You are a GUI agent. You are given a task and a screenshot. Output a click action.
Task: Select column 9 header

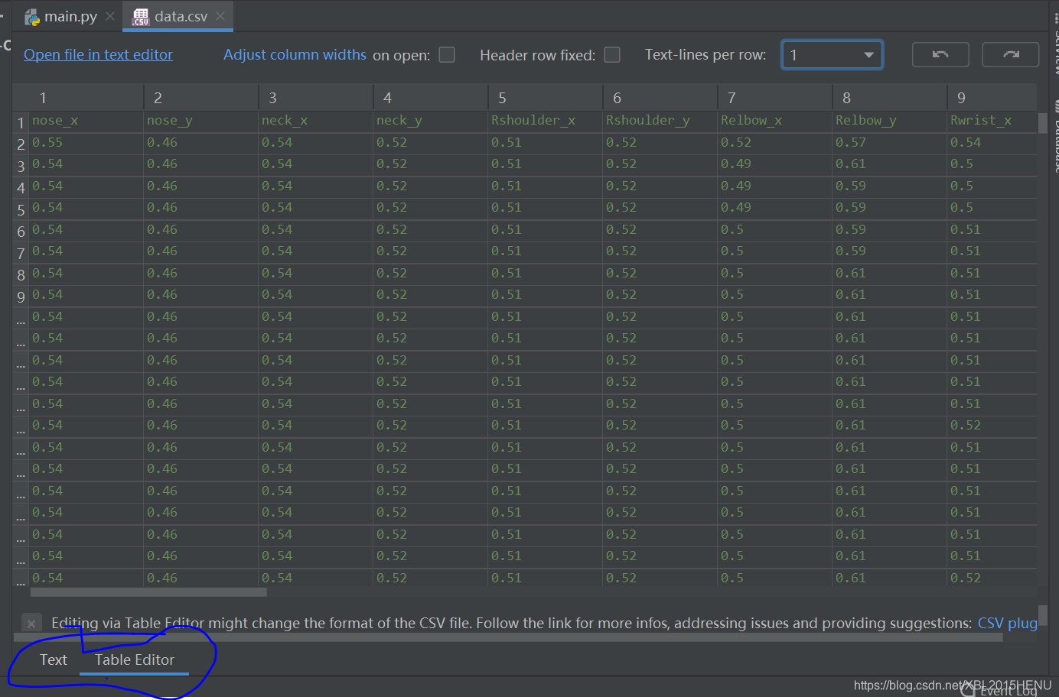pyautogui.click(x=992, y=98)
